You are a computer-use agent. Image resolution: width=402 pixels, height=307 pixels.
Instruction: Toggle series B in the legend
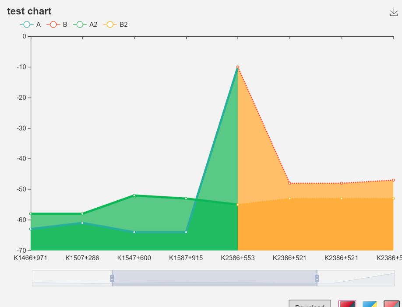click(x=57, y=24)
